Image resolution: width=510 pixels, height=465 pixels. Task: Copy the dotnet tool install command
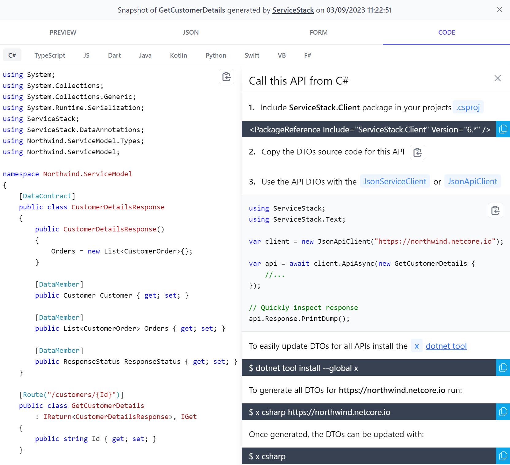click(503, 368)
